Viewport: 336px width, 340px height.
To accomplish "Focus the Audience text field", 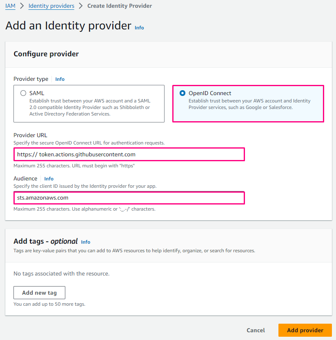I will click(x=129, y=198).
